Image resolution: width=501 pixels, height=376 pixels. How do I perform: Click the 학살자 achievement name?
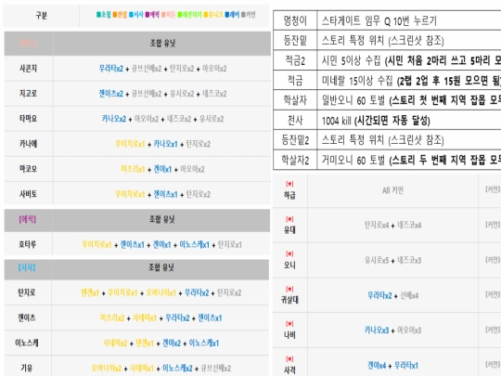coord(295,100)
